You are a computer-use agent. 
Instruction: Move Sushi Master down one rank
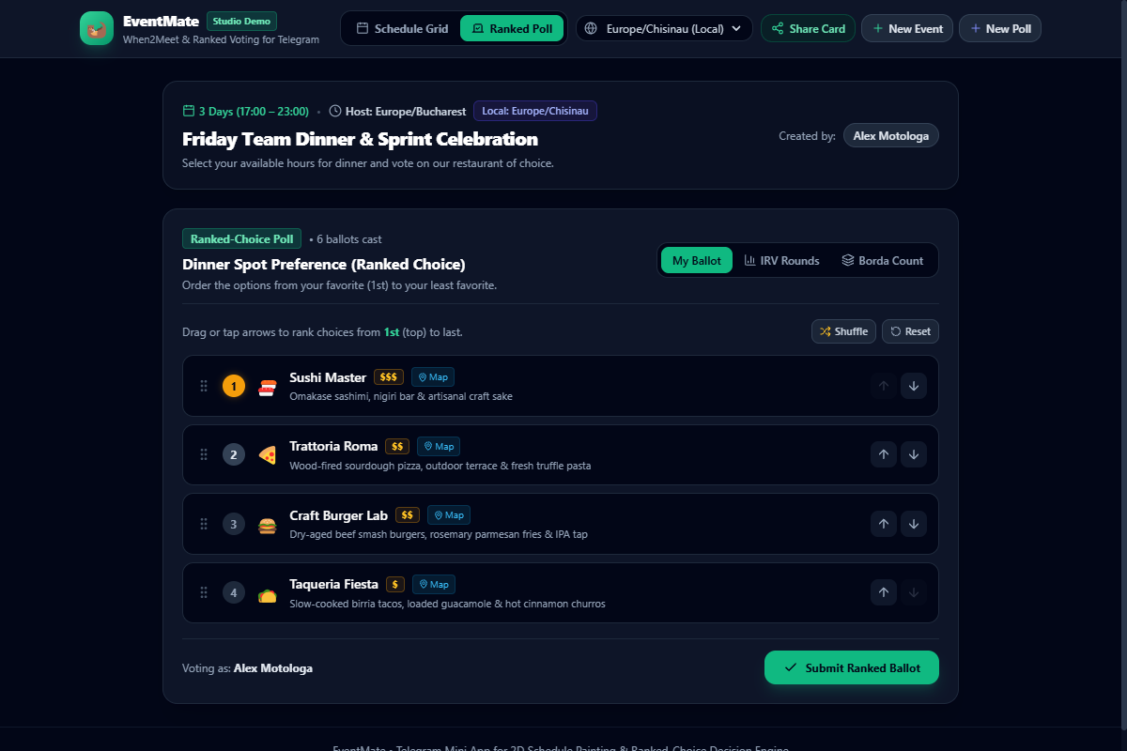[x=914, y=386]
